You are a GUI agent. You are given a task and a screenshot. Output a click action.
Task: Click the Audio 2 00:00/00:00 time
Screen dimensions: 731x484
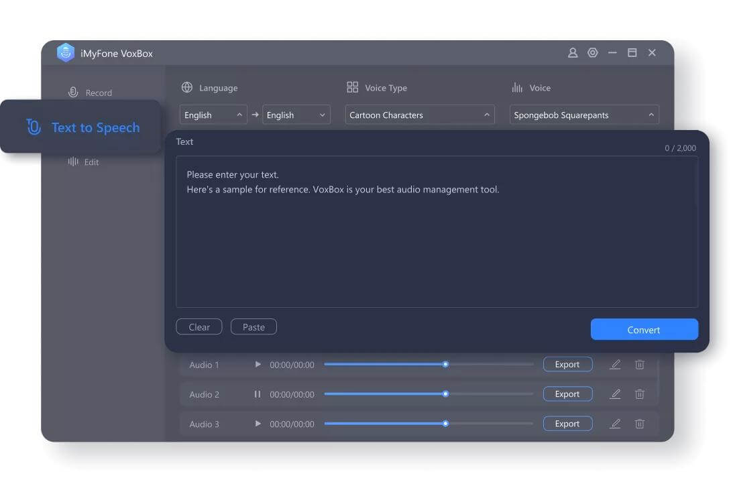(292, 395)
